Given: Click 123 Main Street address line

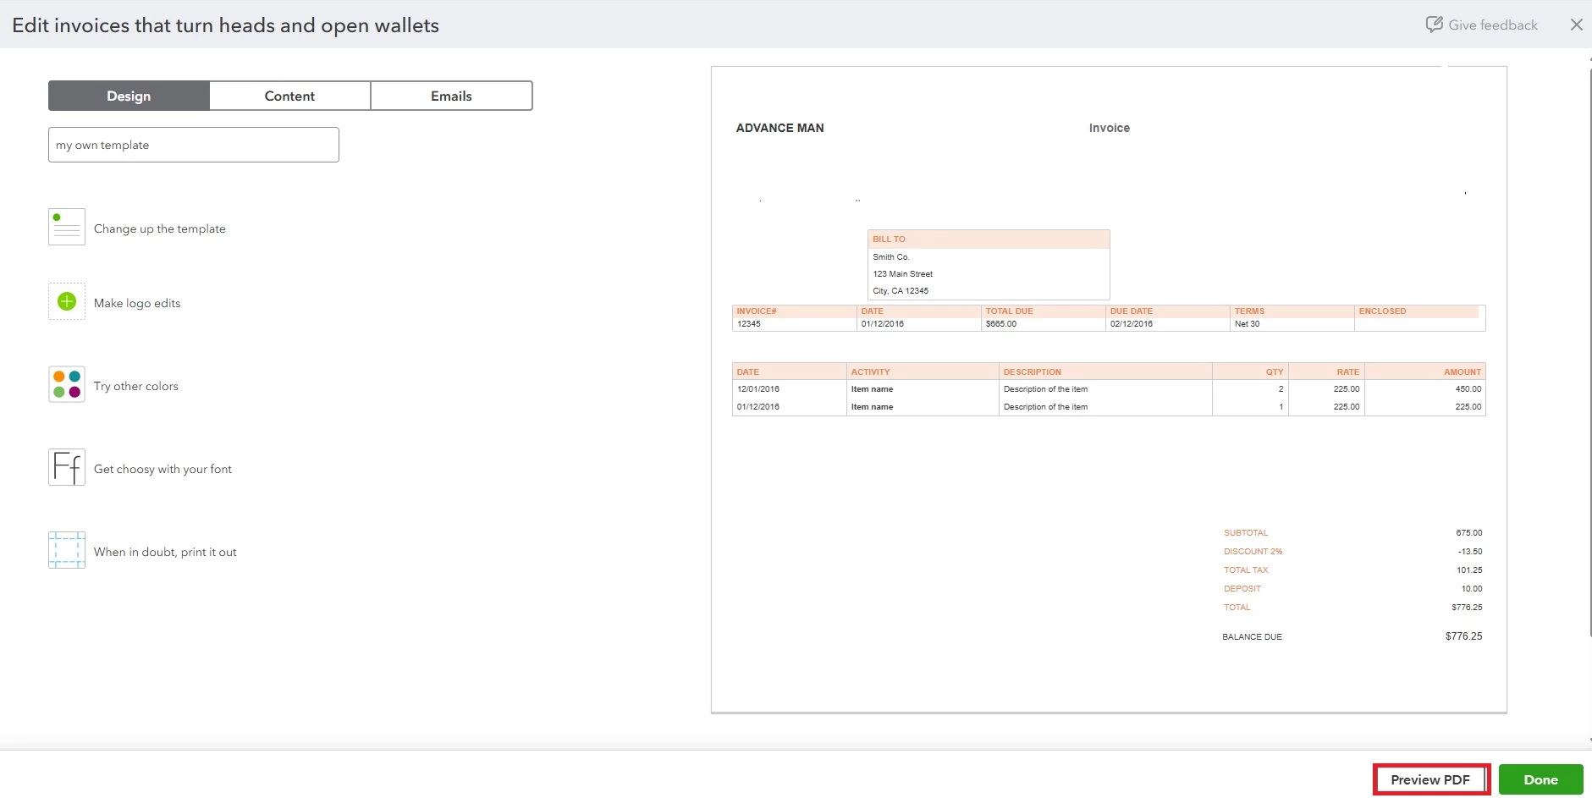Looking at the screenshot, I should point(902,274).
